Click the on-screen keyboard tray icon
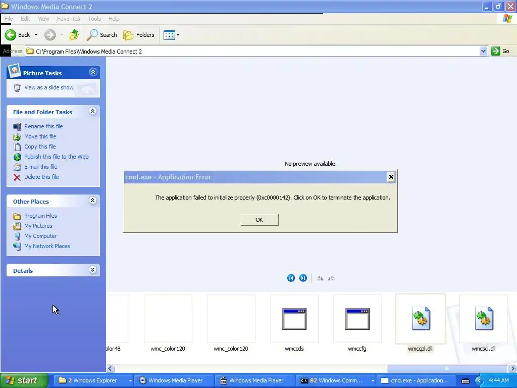Screen dimensions: 517x388 coord(465,381)
